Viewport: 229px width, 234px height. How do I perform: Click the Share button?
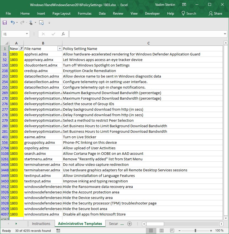215,14
